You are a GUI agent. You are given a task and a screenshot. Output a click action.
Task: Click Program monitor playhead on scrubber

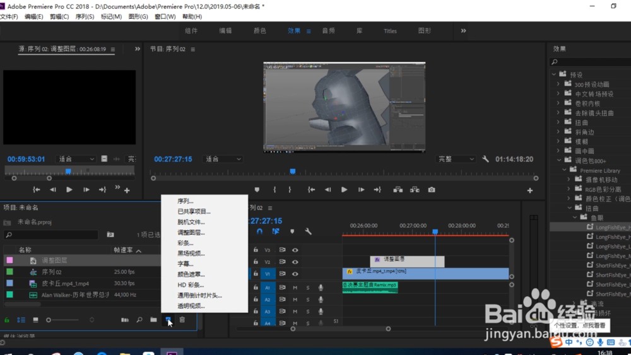[293, 172]
